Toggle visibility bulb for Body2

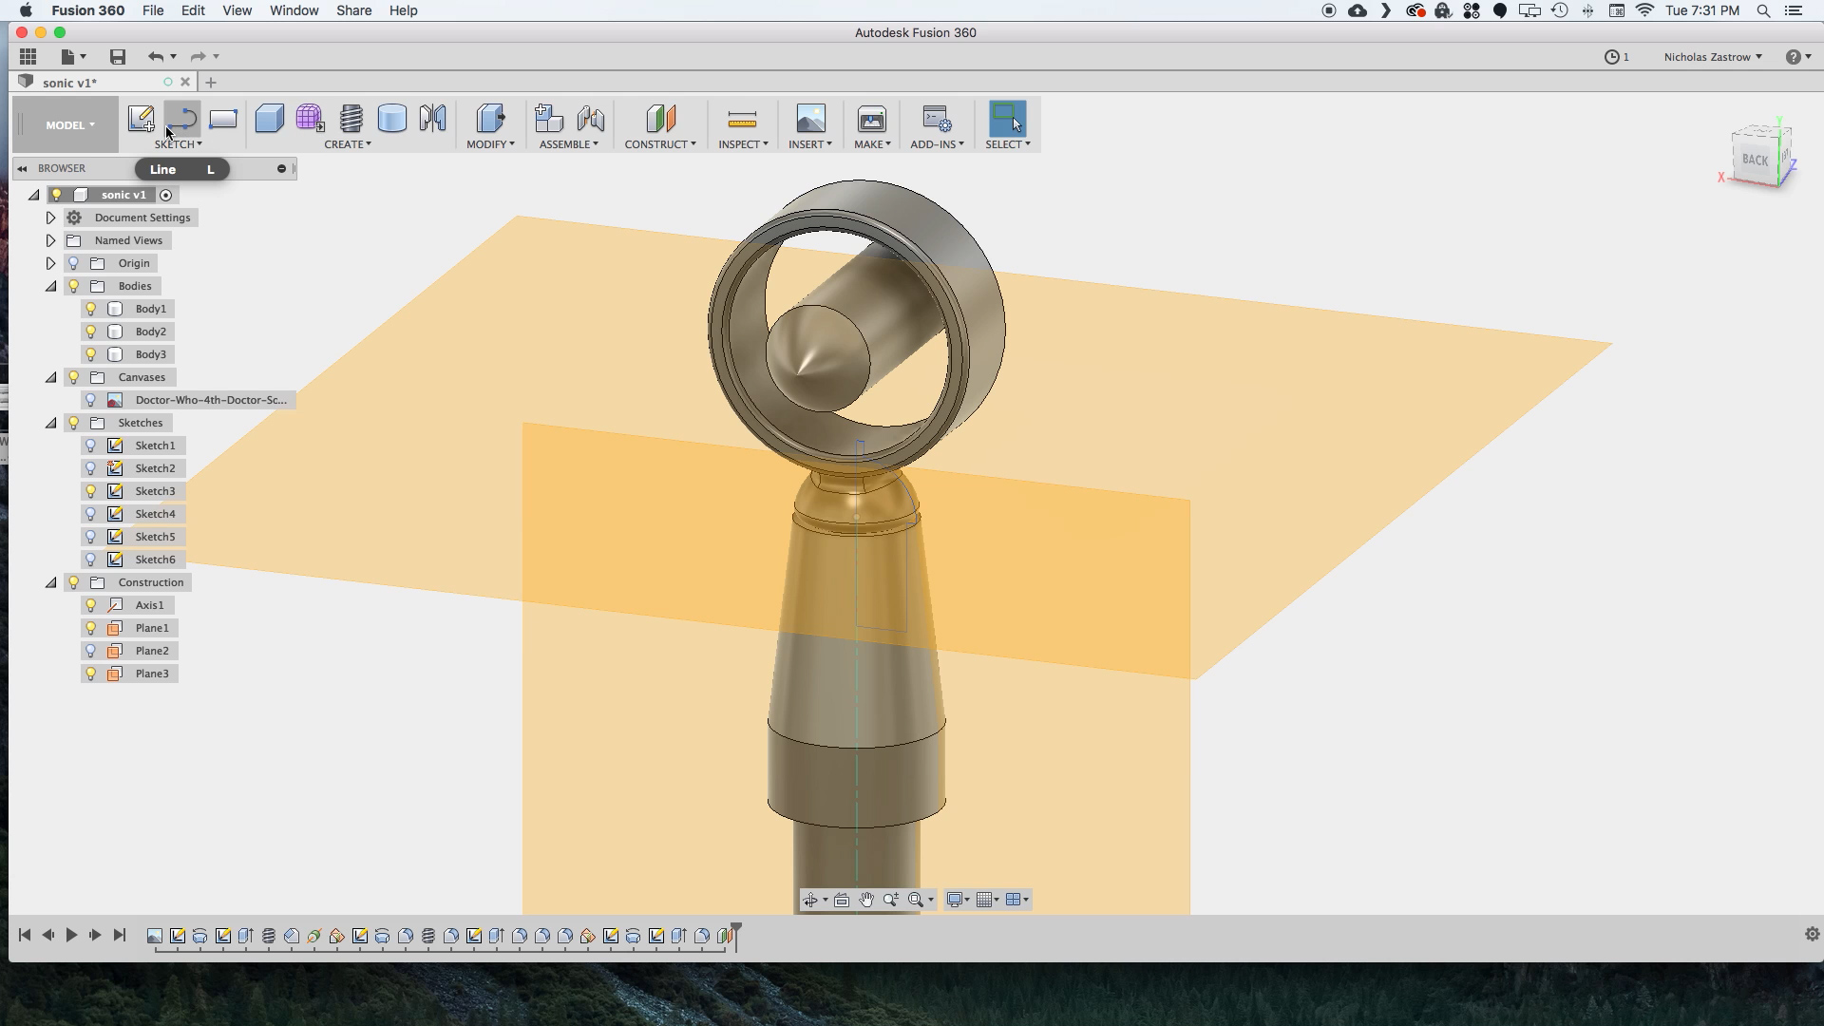coord(91,332)
